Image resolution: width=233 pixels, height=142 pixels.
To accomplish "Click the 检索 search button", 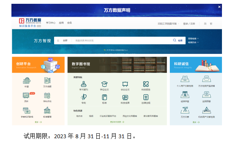I will point(178,41).
